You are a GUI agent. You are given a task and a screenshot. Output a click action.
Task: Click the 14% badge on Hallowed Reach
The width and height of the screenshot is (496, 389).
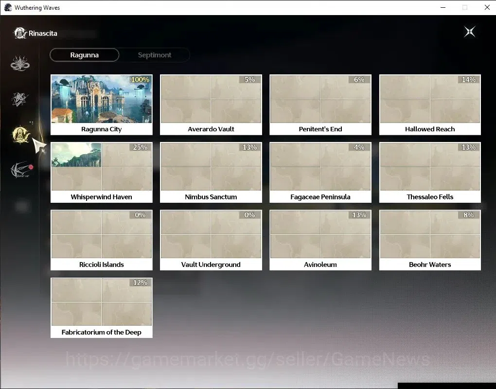469,79
